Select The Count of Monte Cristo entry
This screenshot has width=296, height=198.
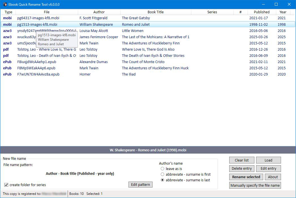click(x=143, y=62)
